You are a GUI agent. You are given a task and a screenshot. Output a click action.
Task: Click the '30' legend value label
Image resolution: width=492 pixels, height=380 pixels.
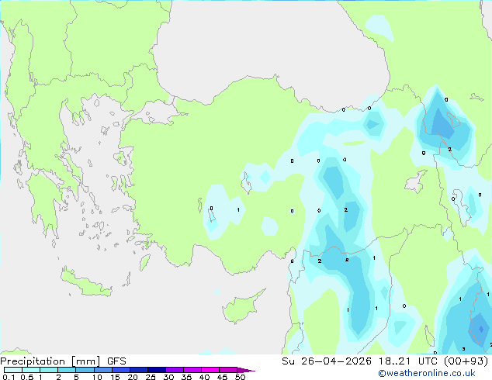pyautogui.click(x=168, y=377)
